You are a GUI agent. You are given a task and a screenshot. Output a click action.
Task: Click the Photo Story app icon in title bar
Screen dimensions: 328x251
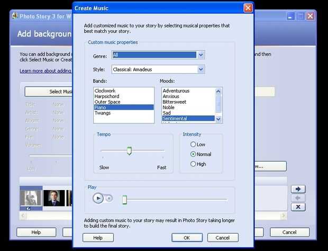tap(15, 16)
